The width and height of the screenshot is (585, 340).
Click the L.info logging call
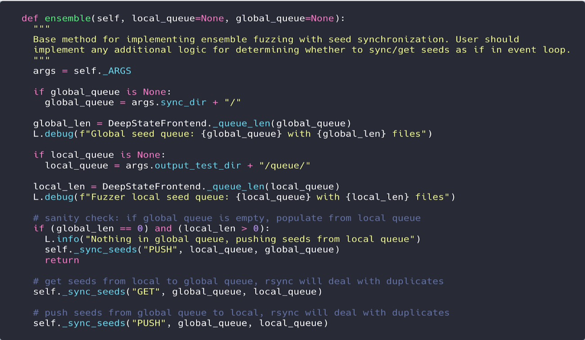tap(62, 239)
